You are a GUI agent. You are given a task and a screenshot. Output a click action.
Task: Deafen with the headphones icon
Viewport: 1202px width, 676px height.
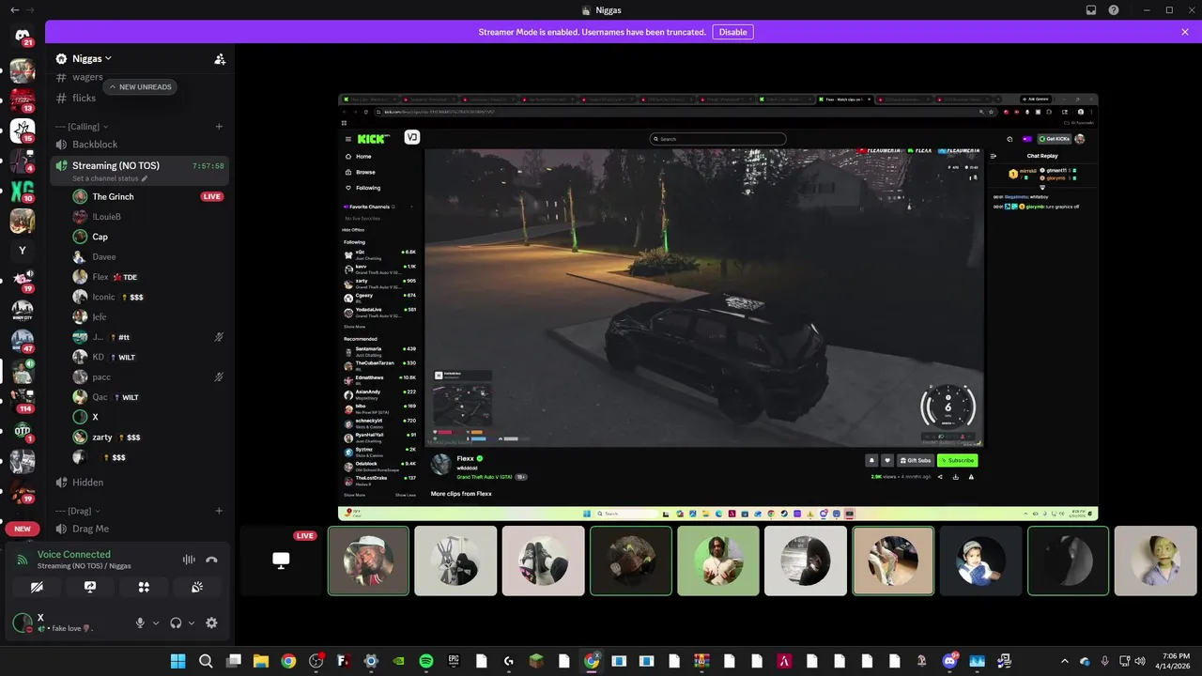(x=176, y=622)
